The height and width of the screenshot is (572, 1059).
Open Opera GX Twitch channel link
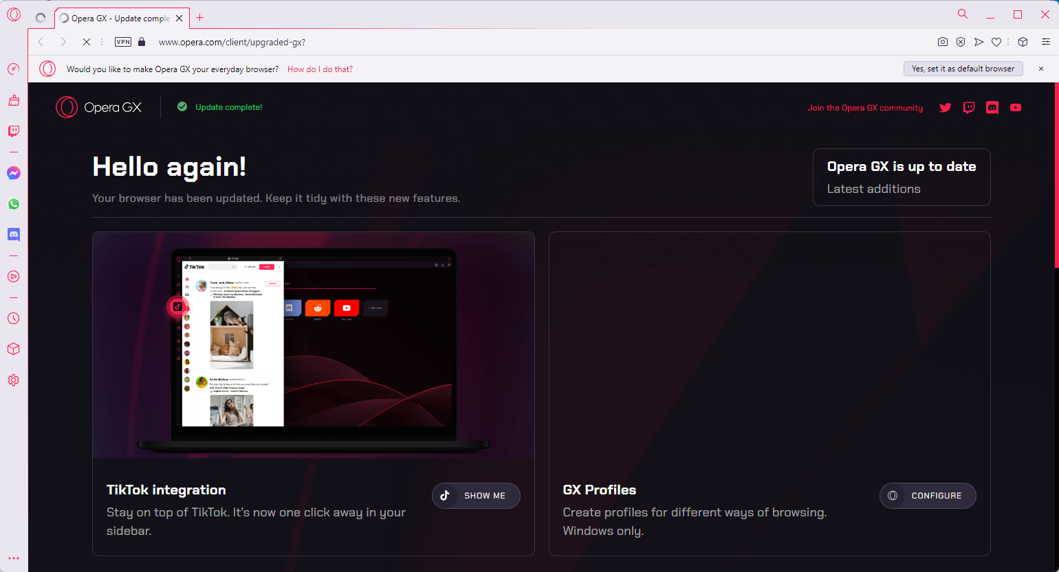point(969,108)
